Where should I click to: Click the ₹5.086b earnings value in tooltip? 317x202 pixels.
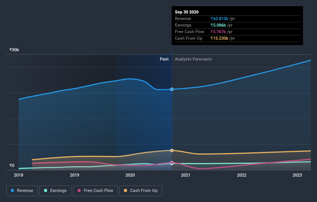click(218, 25)
